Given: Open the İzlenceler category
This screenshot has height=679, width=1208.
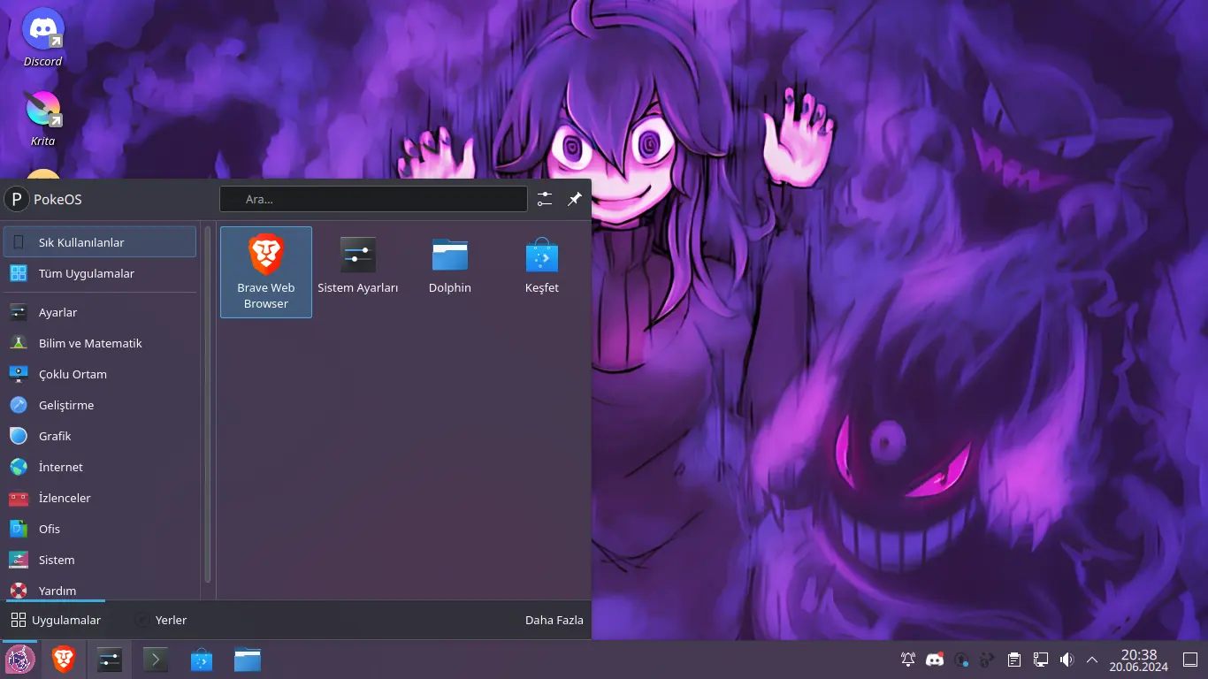Looking at the screenshot, I should pos(100,498).
